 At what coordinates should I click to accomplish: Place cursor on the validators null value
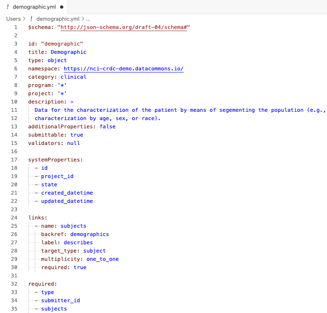tap(73, 143)
